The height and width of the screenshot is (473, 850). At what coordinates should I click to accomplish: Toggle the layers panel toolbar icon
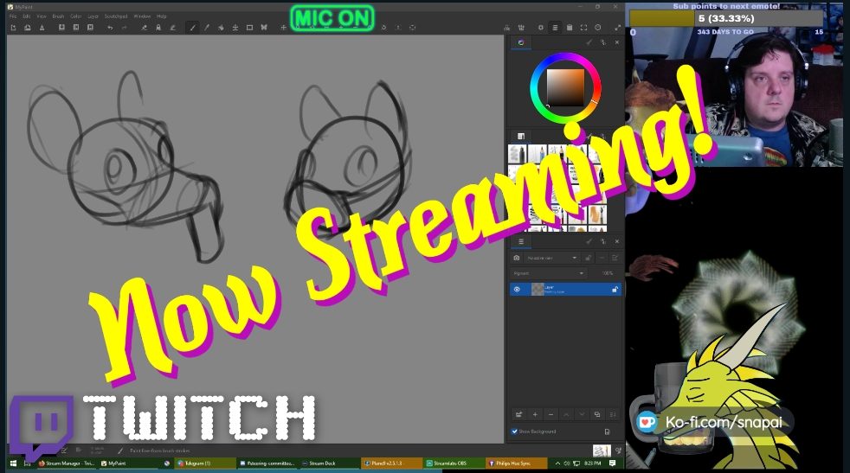[555, 28]
